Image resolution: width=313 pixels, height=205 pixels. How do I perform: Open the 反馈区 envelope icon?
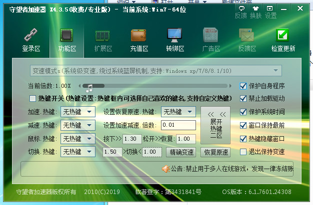[246, 35]
